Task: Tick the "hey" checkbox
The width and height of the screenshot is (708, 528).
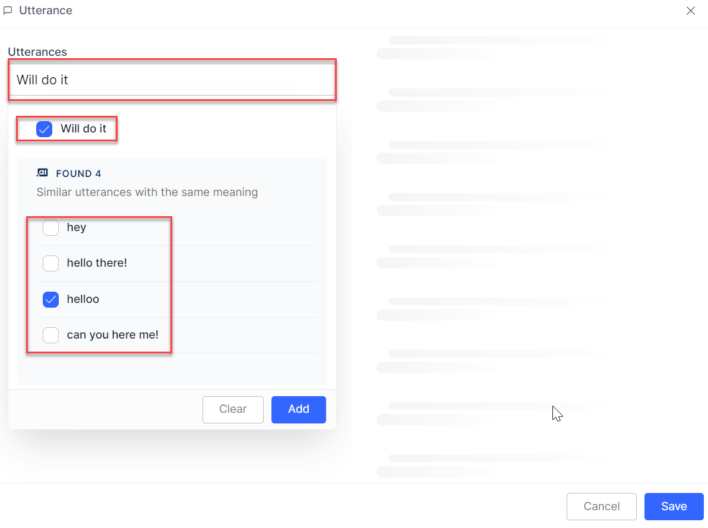Action: click(x=51, y=227)
